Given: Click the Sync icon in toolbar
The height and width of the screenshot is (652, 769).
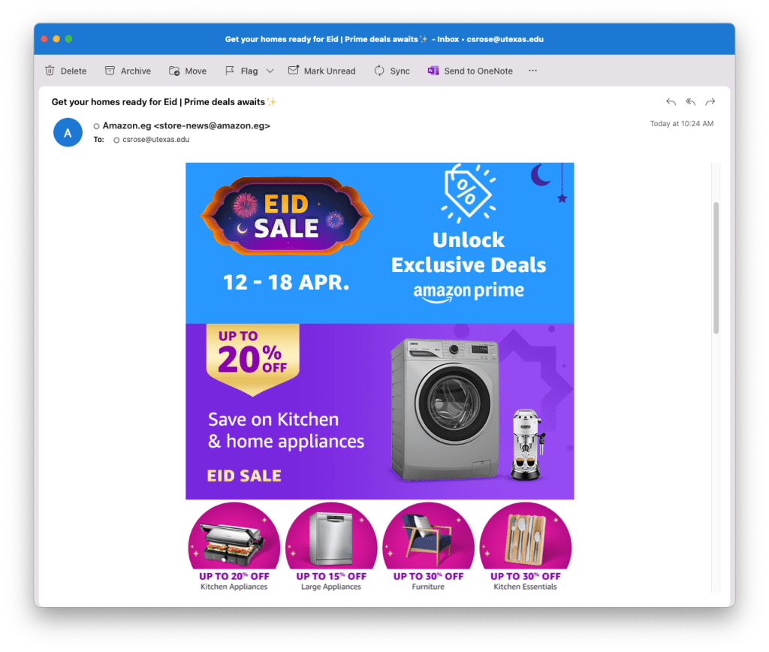Looking at the screenshot, I should click(x=379, y=71).
